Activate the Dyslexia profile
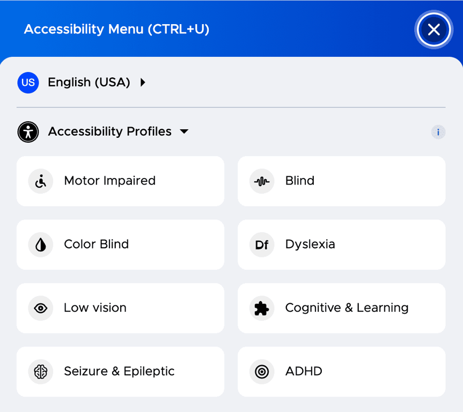The height and width of the screenshot is (412, 463). coord(341,245)
